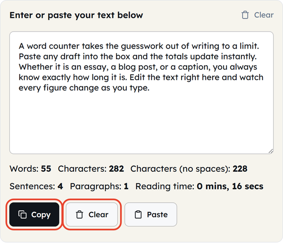
Task: Place cursor after "as you type." in the text
Action: [150, 88]
